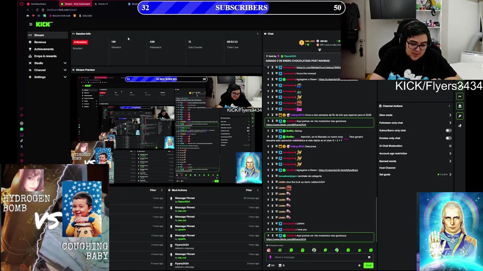Click the Stream Preview video thumbnail
483x271 pixels.
coord(166,130)
